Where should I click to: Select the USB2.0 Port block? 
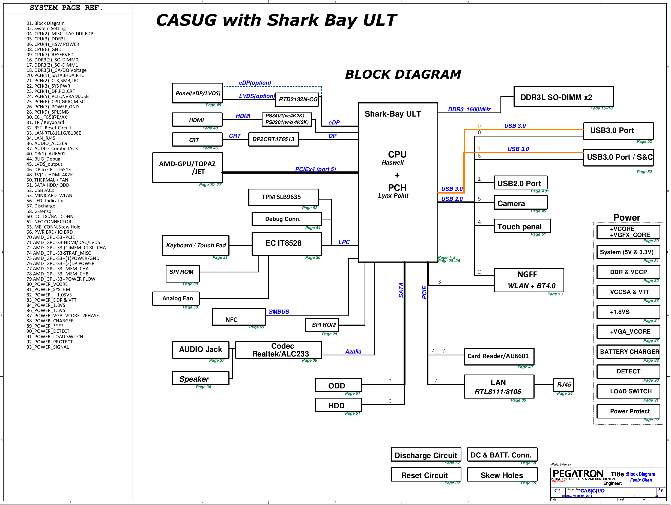[x=521, y=183]
